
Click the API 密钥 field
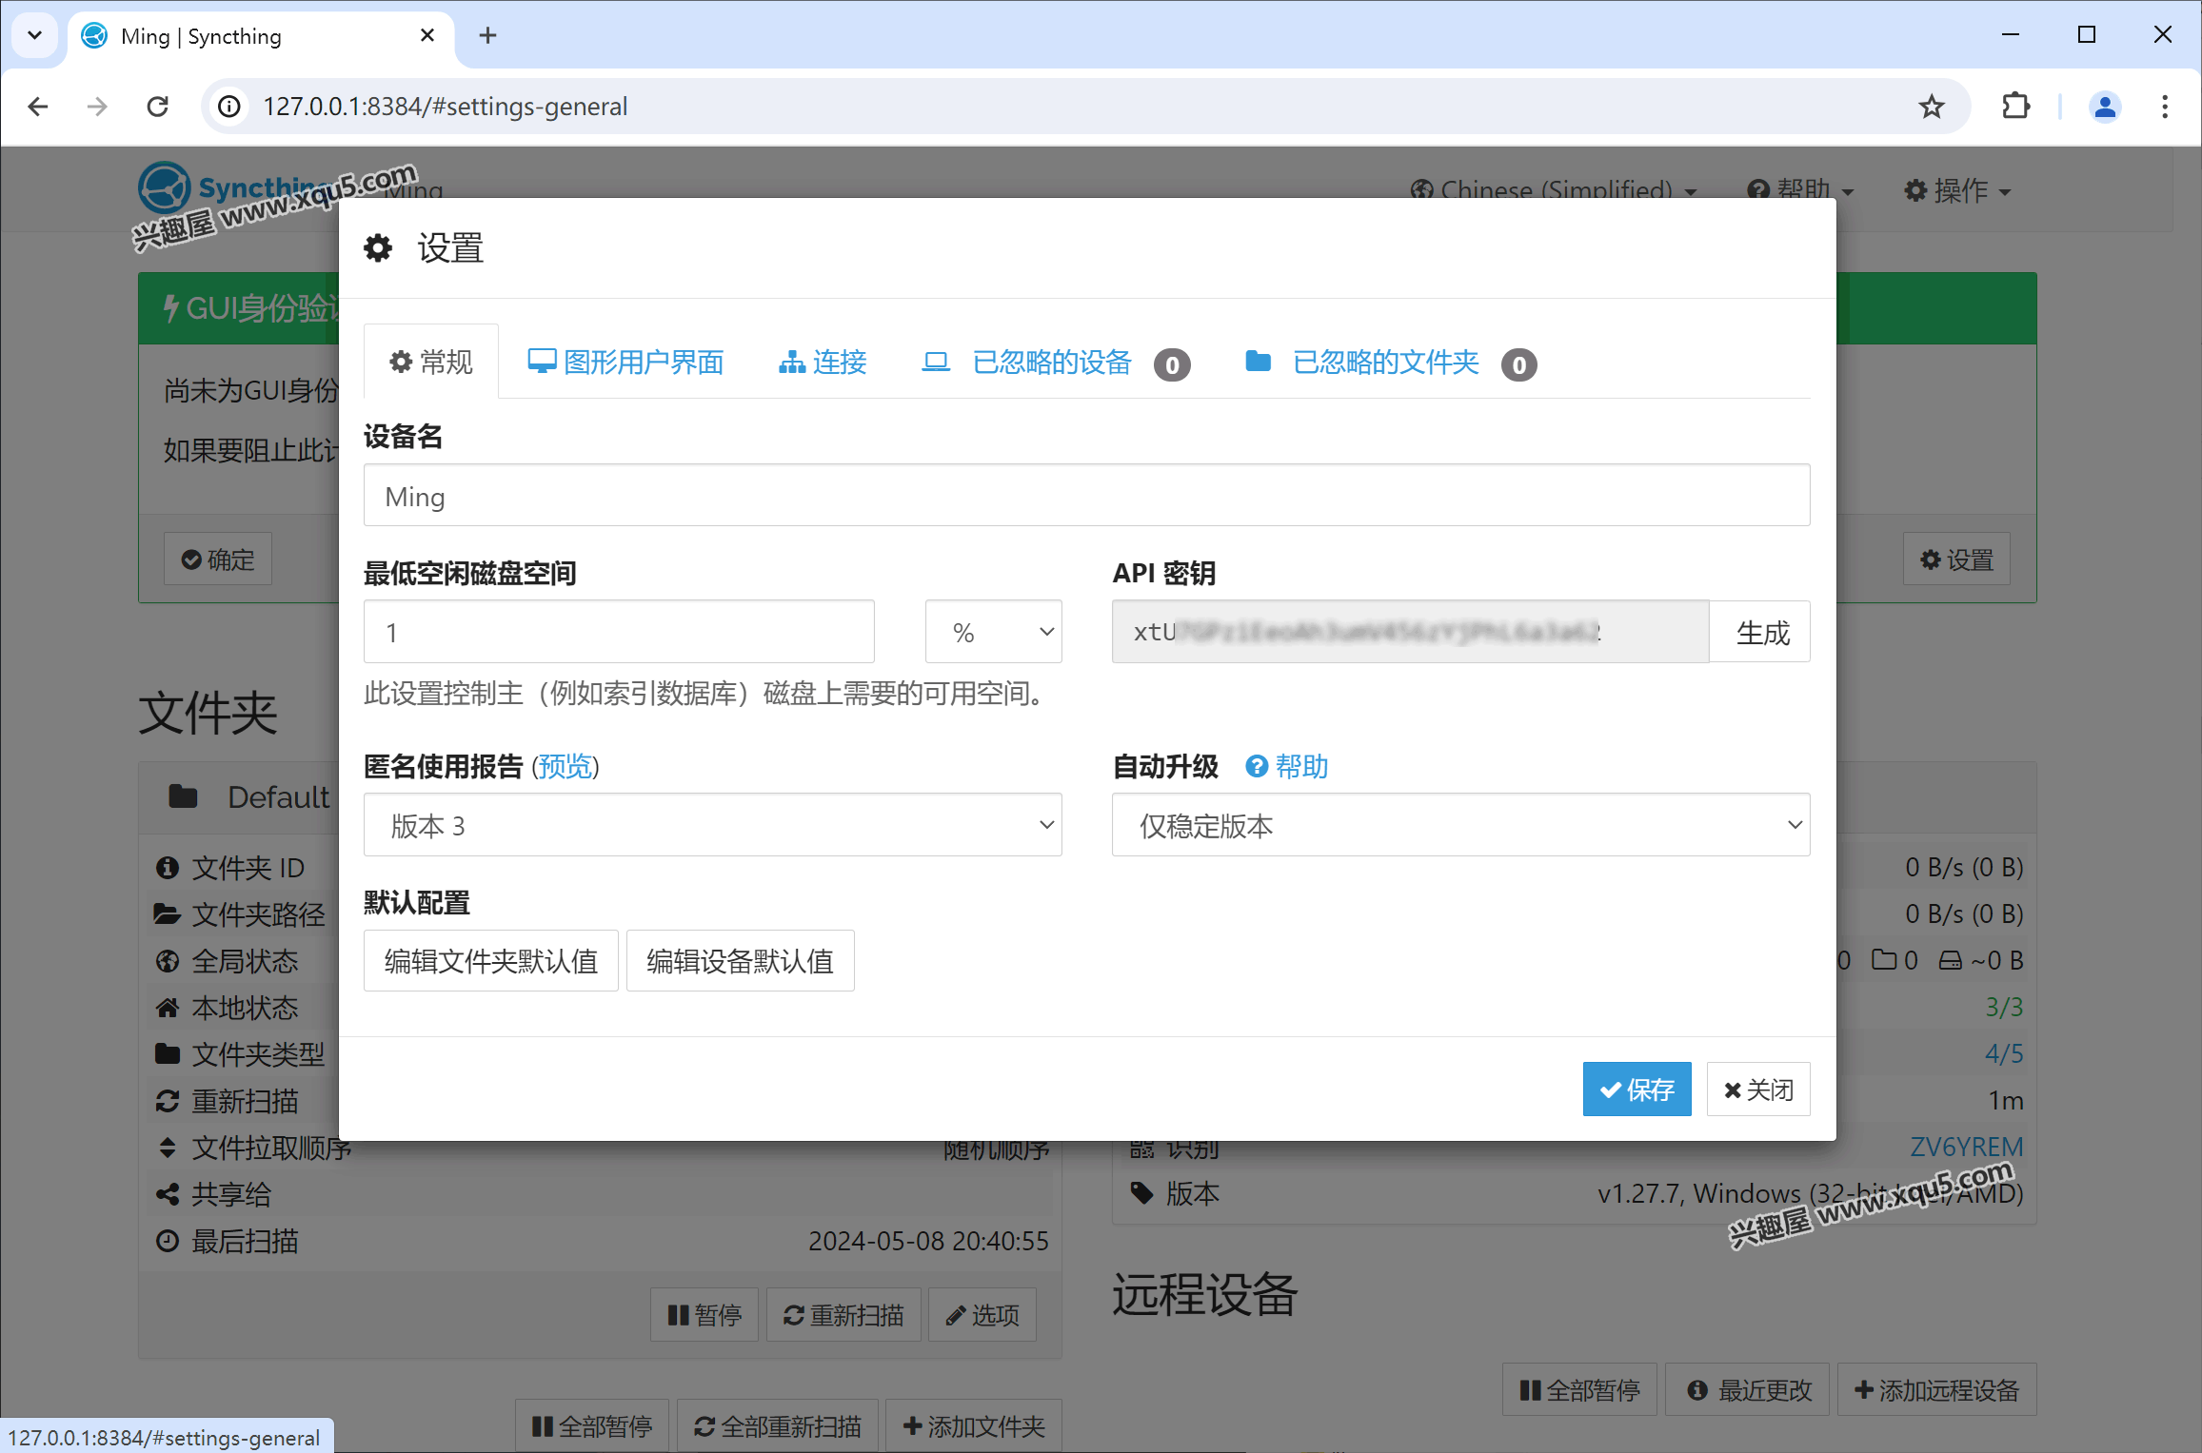click(1410, 633)
